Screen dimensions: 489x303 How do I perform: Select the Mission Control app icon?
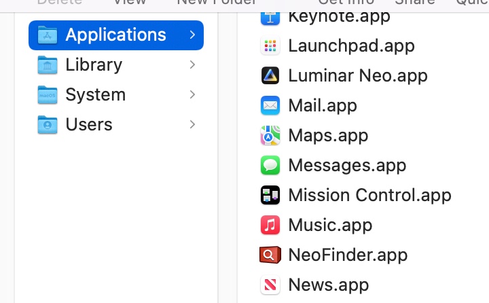(270, 196)
